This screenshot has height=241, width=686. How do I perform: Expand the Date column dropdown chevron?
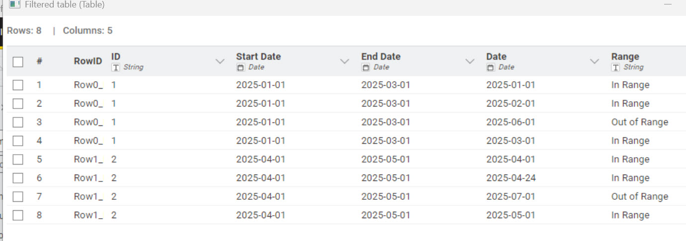(x=594, y=61)
